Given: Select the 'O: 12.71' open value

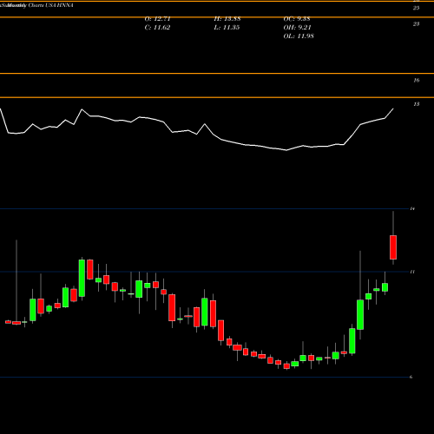Looking at the screenshot, I should click(157, 19).
